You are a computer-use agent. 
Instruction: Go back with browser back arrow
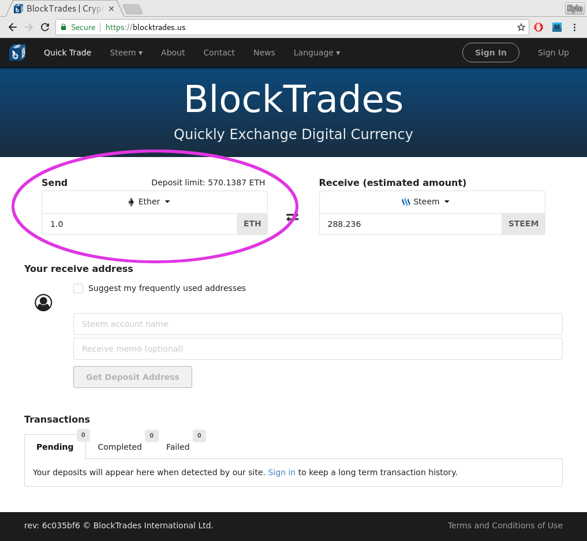click(12, 27)
